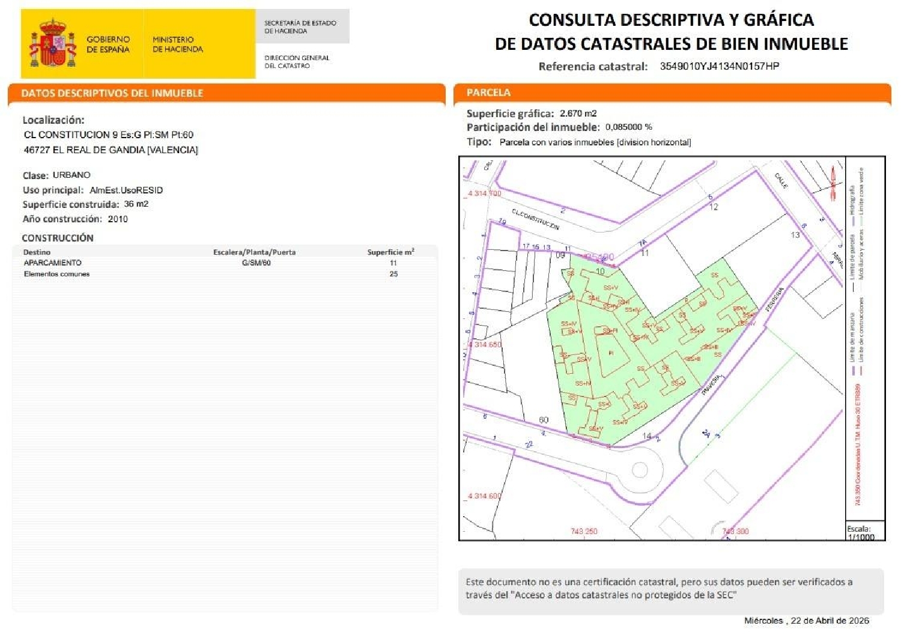The image size is (901, 635).
Task: Open the DATOS DESCRIPTIVOS DEL INMUEBLE header
Action: 112,93
